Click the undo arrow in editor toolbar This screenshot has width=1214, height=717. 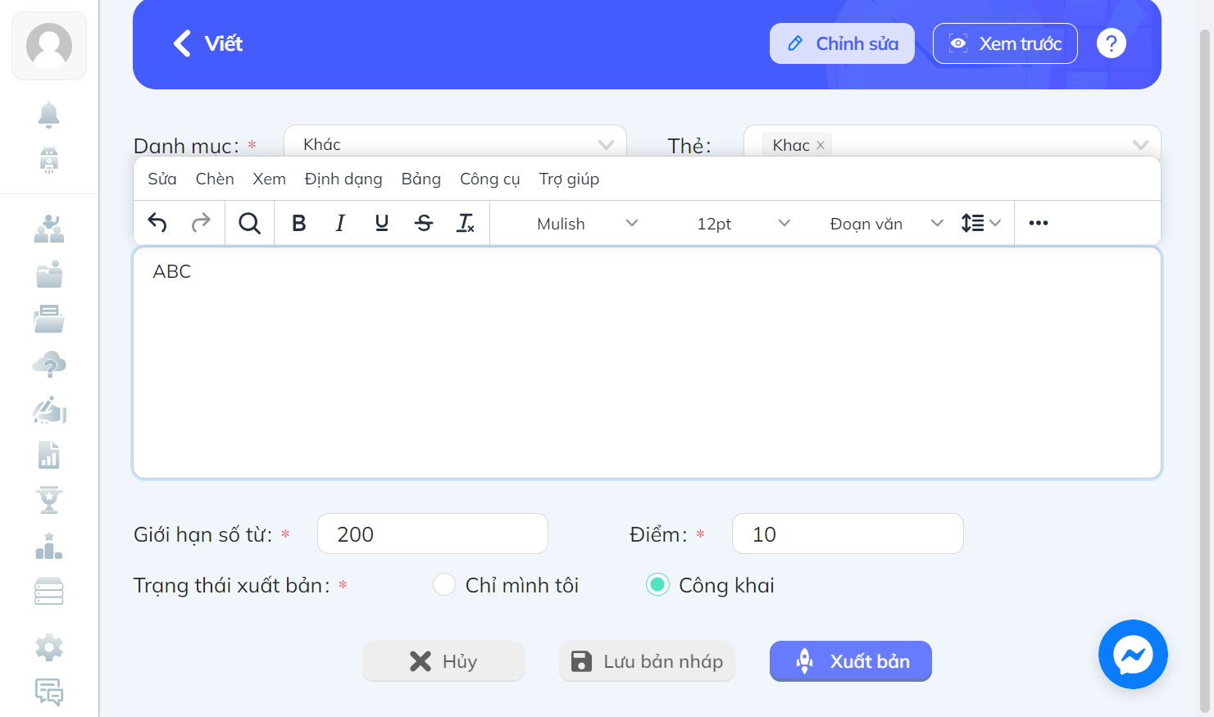point(157,223)
